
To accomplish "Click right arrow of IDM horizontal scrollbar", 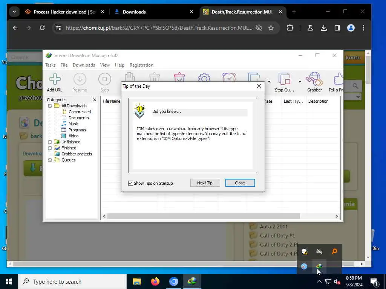I will (337, 216).
